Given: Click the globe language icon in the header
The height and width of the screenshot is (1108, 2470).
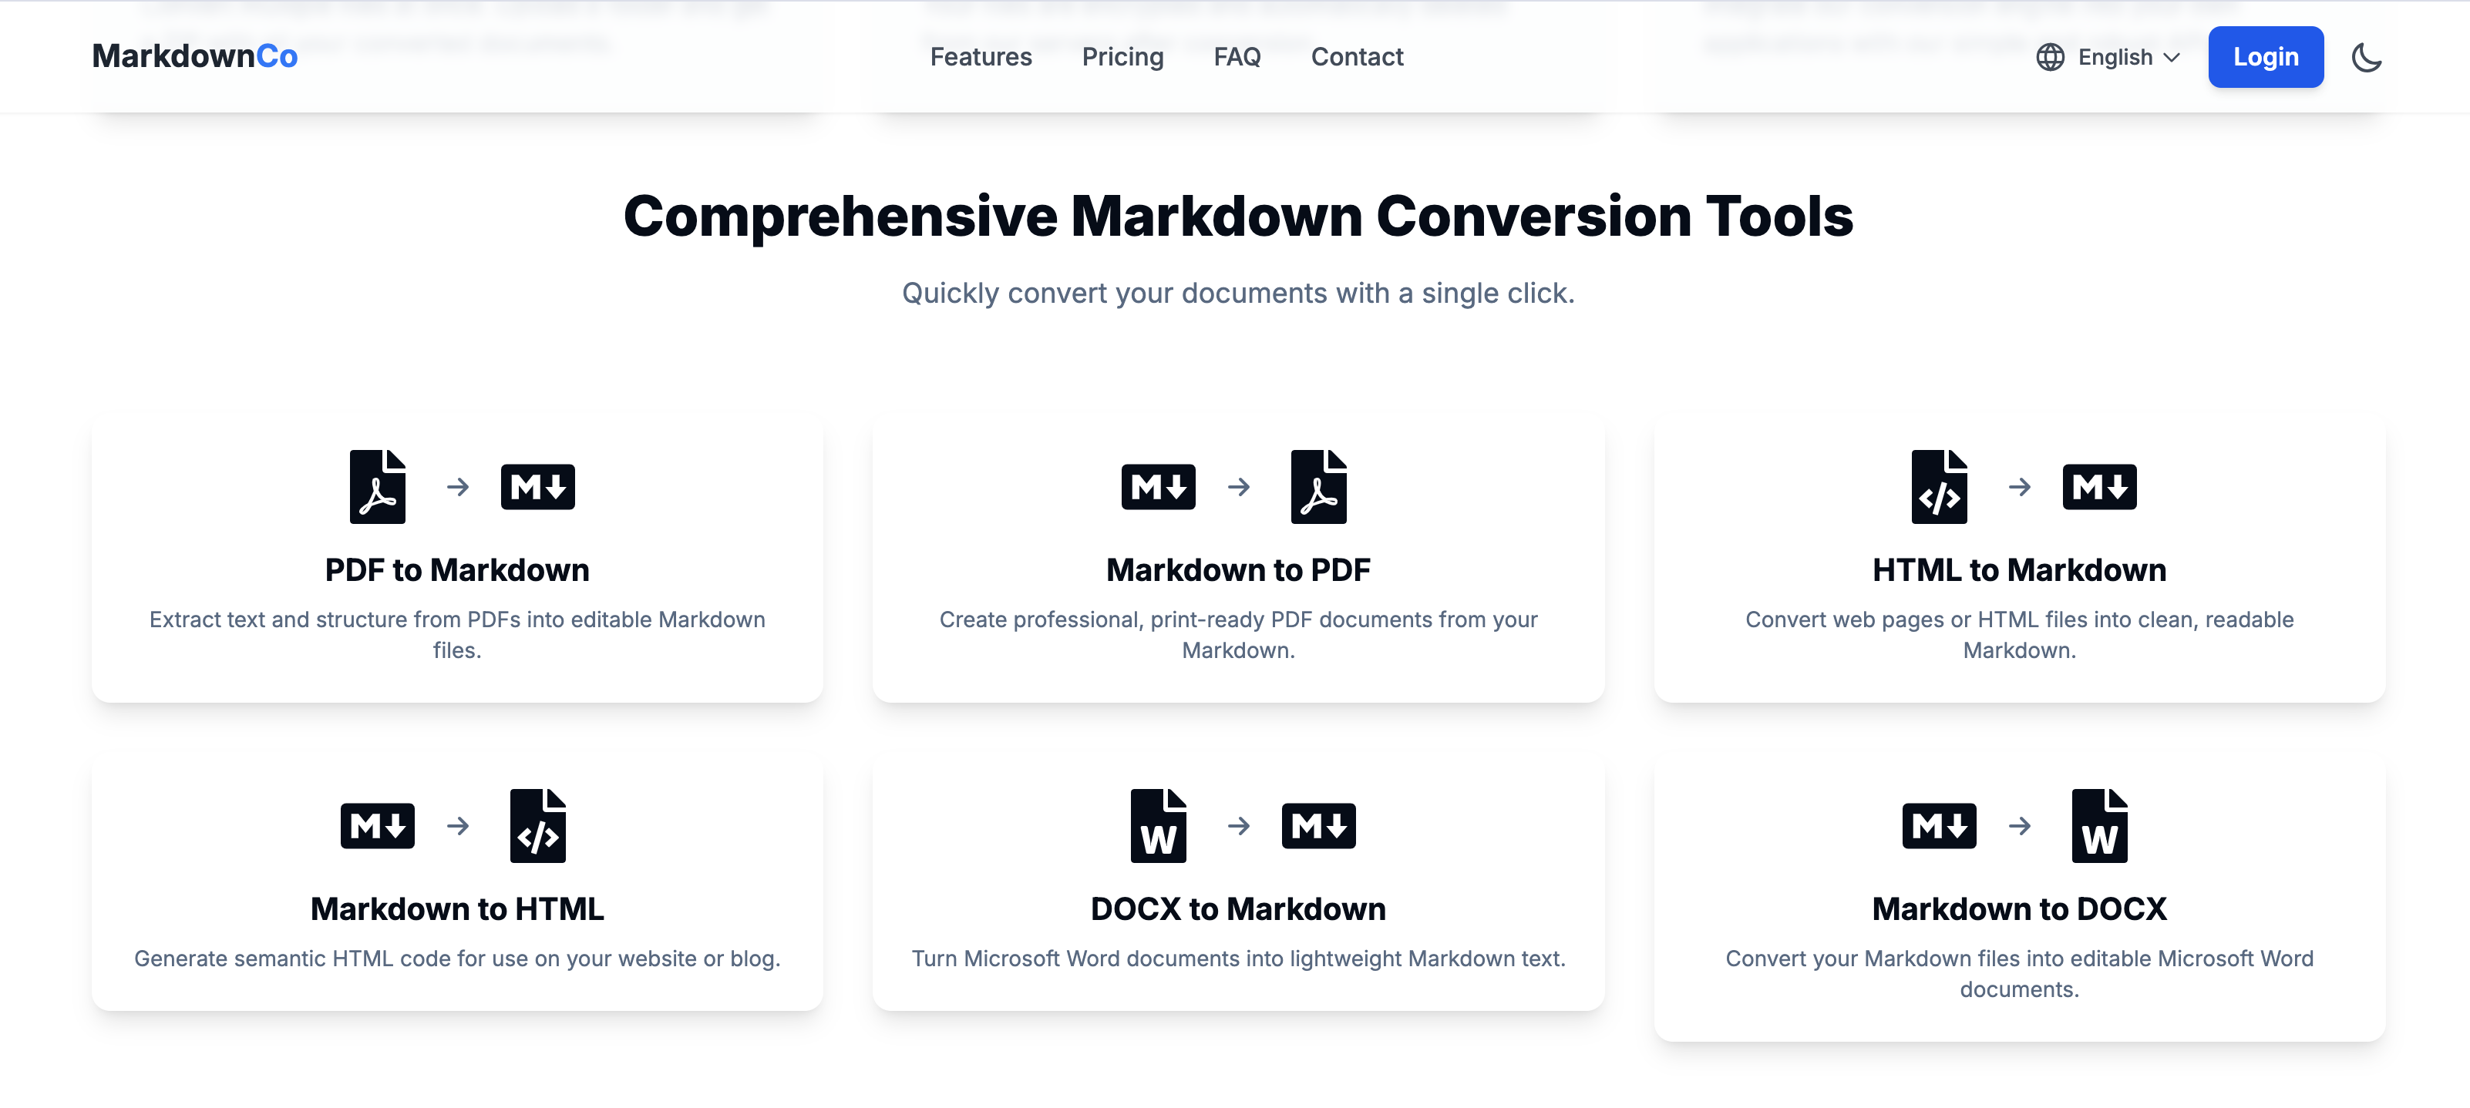Looking at the screenshot, I should click(x=2050, y=56).
